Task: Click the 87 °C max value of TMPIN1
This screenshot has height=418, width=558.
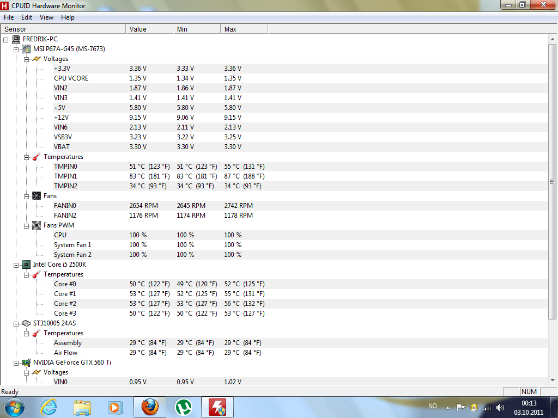Action: pyautogui.click(x=244, y=176)
